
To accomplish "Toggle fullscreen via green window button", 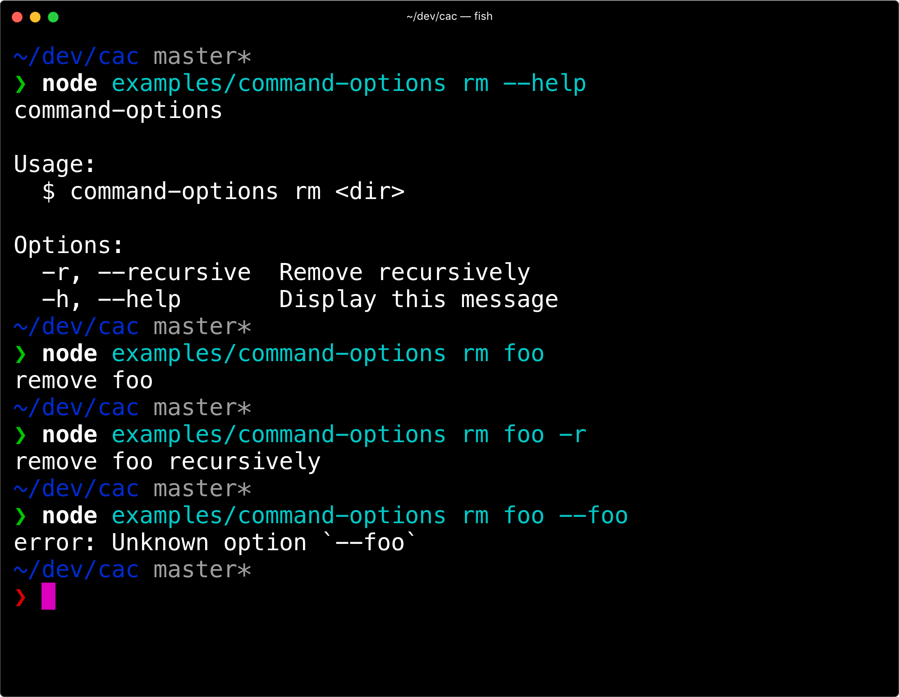I will (53, 17).
